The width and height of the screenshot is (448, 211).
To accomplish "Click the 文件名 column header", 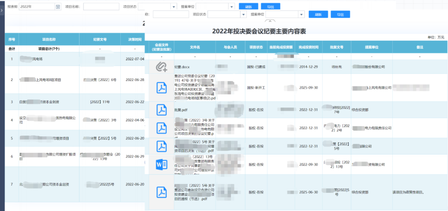I will tap(195, 47).
